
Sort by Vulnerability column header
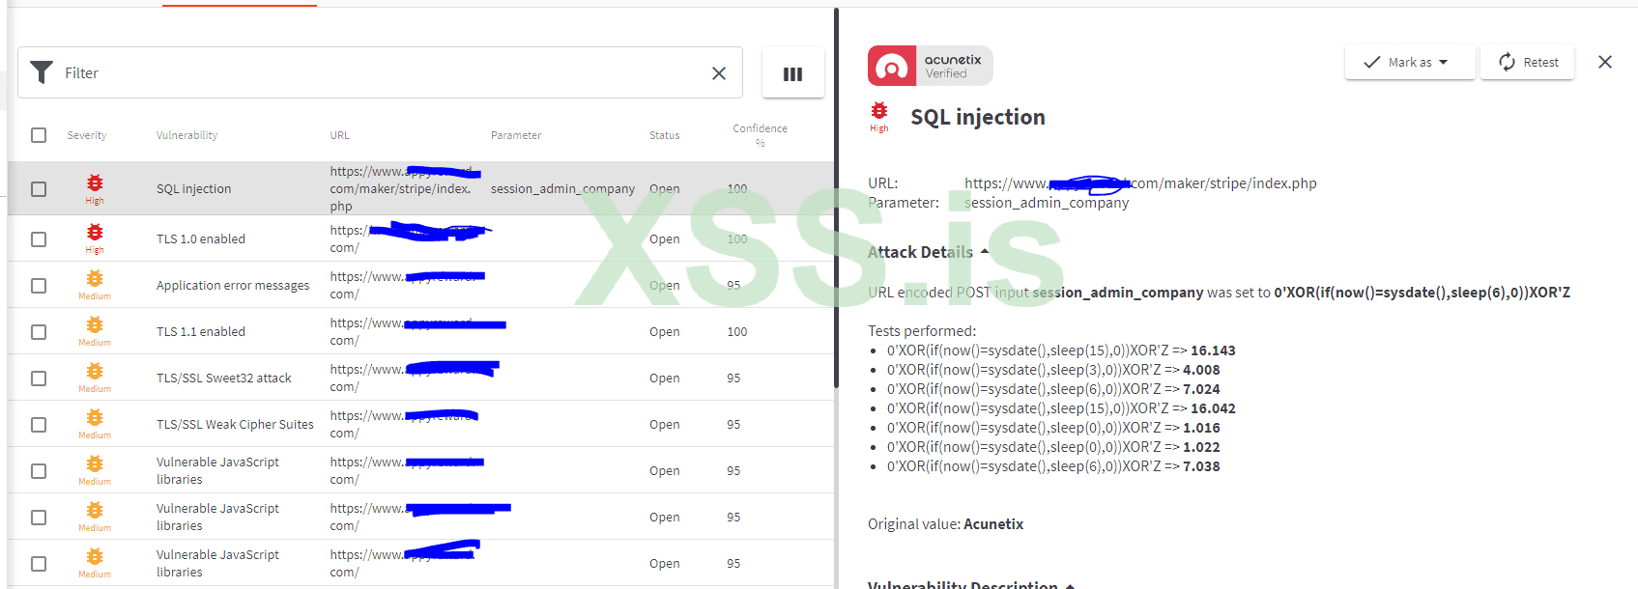click(x=187, y=135)
